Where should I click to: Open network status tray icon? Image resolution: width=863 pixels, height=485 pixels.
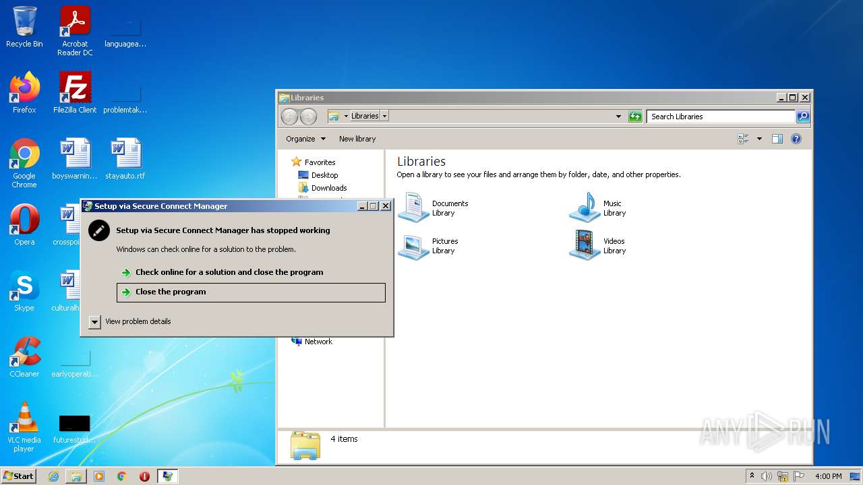(783, 476)
